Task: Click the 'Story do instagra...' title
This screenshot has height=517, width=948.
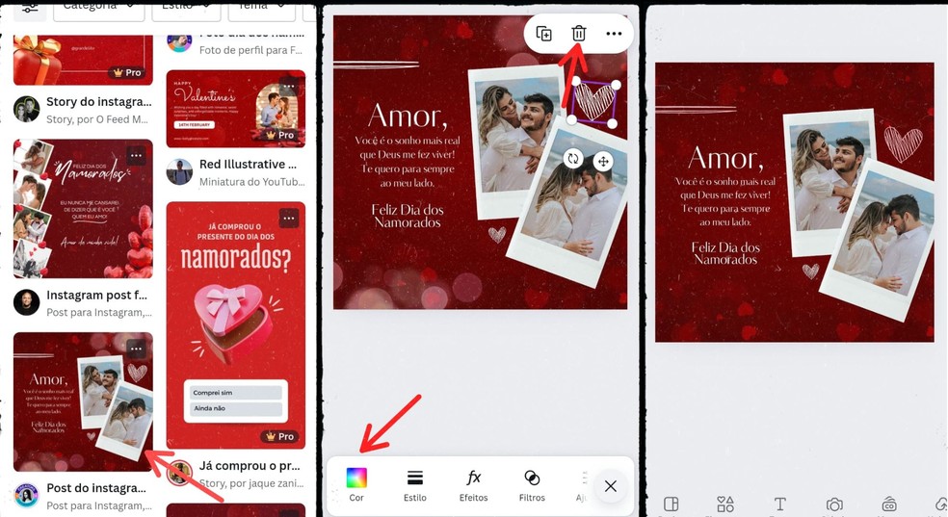Action: 99,101
